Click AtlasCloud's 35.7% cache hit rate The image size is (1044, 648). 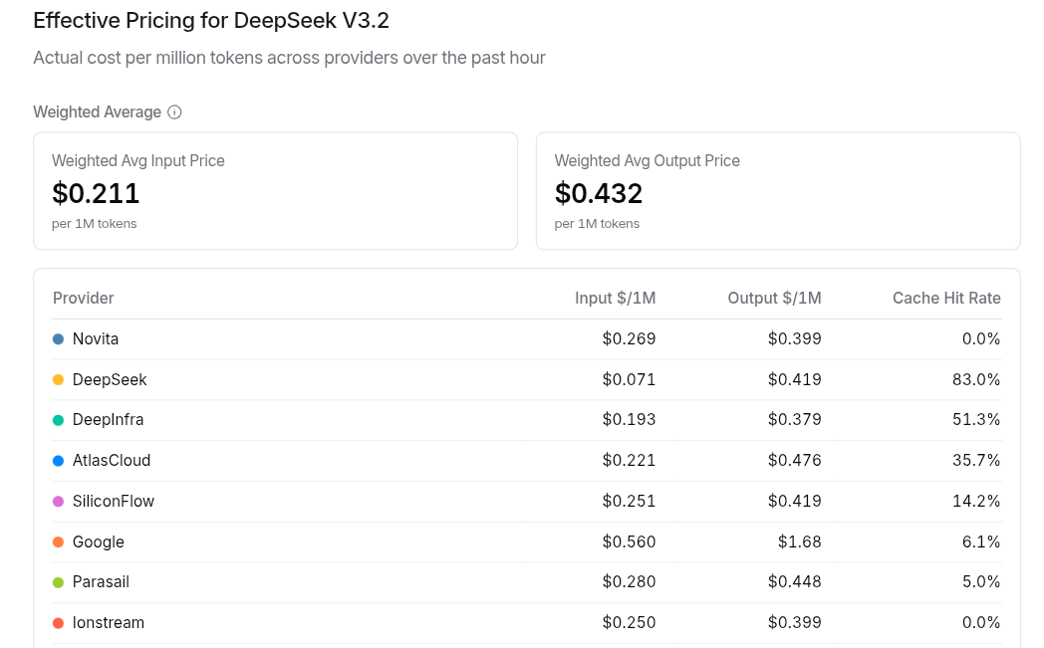click(x=976, y=461)
